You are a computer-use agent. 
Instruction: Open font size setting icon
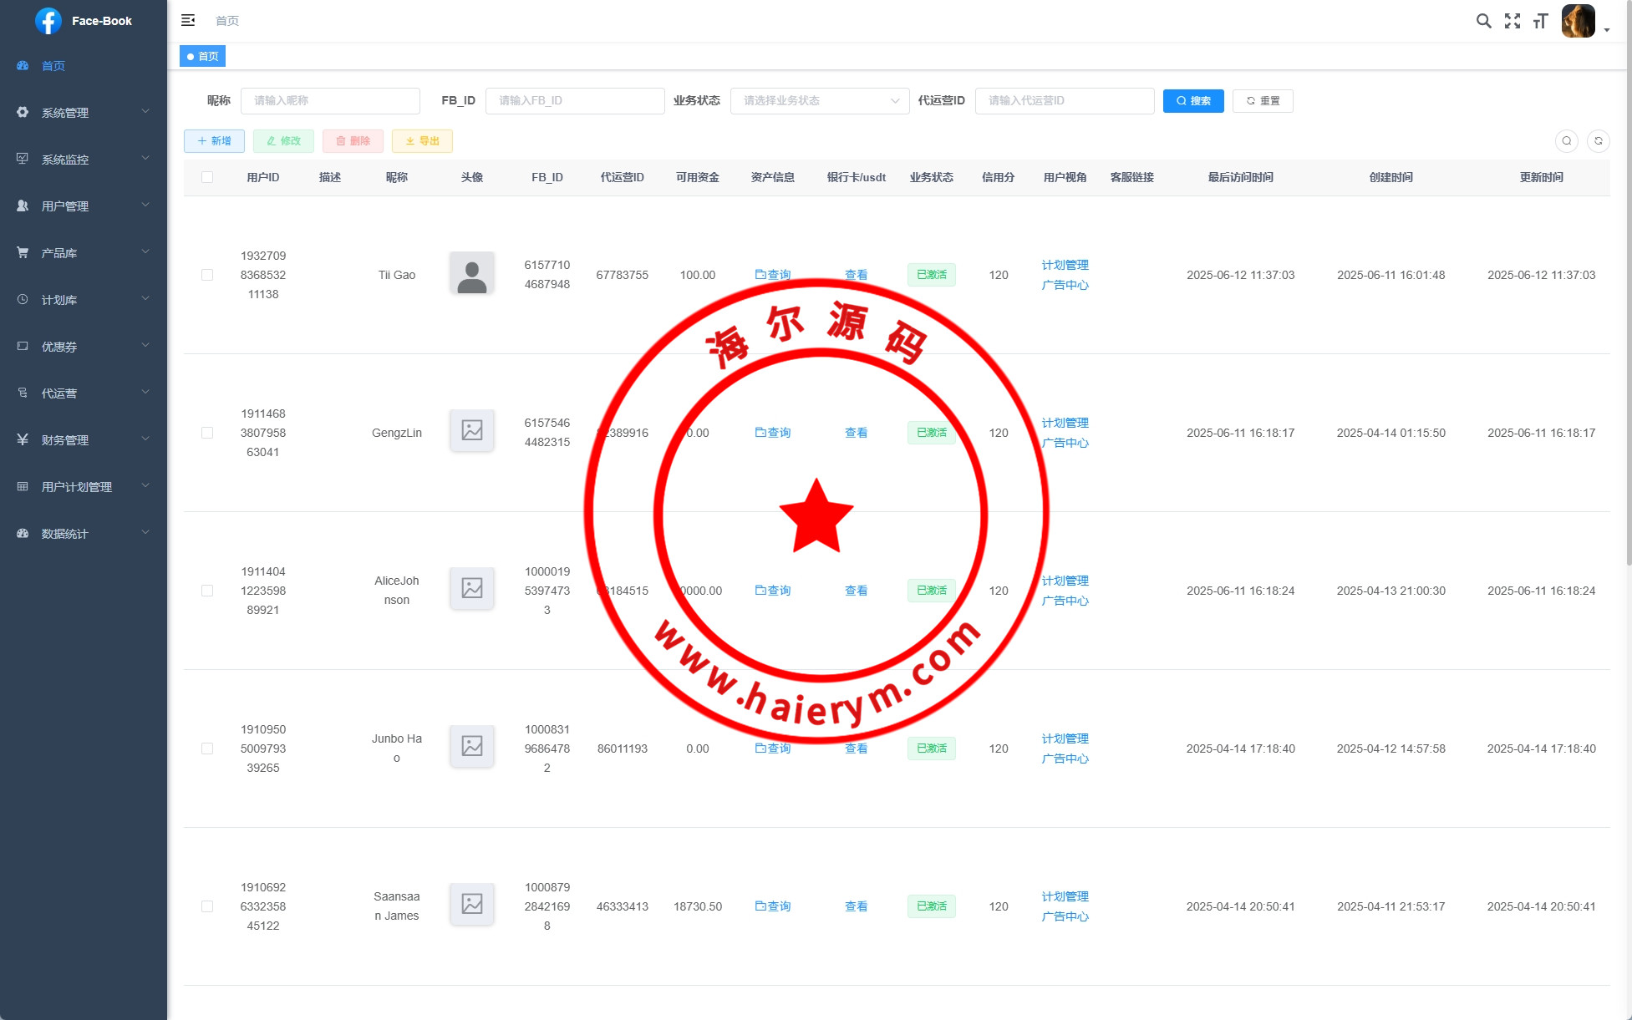pos(1540,21)
